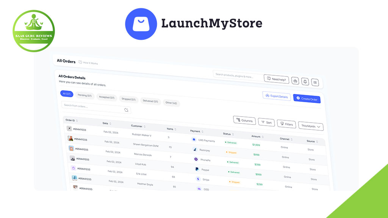Viewport: 388px width, 218px height.
Task: Open the Columns button
Action: pyautogui.click(x=244, y=120)
